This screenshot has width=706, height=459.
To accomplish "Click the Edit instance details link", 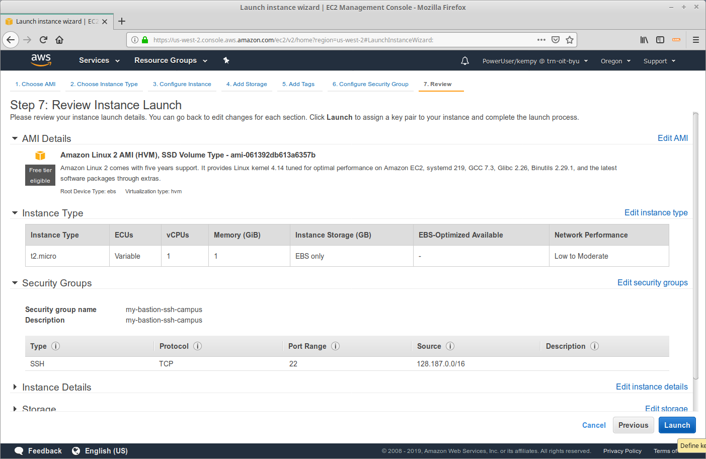I will click(x=652, y=387).
